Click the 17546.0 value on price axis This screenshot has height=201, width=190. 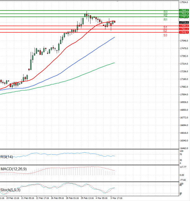click(184, 41)
